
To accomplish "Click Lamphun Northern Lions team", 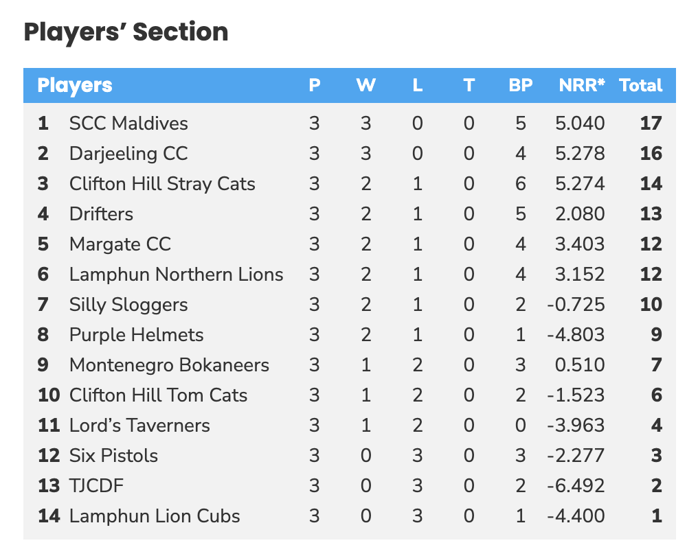I will point(176,275).
